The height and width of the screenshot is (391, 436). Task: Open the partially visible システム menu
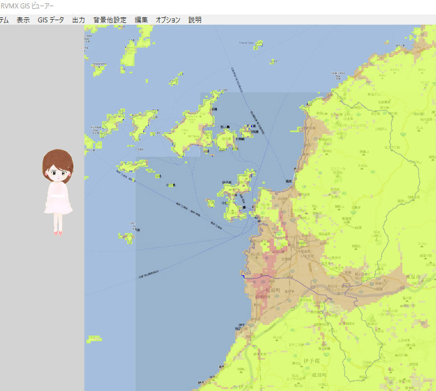pos(4,20)
